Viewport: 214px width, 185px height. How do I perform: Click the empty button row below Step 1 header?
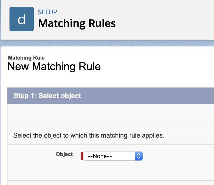(x=111, y=115)
